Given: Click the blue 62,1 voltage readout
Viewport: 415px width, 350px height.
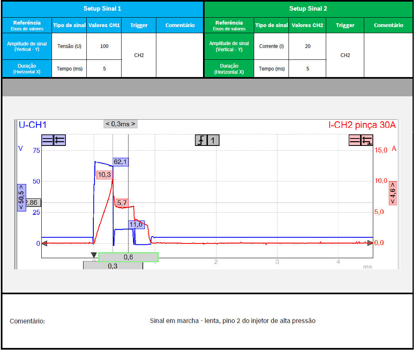Looking at the screenshot, I should tap(121, 162).
